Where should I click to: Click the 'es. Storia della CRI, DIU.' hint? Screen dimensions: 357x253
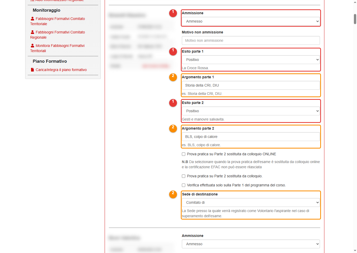click(202, 94)
